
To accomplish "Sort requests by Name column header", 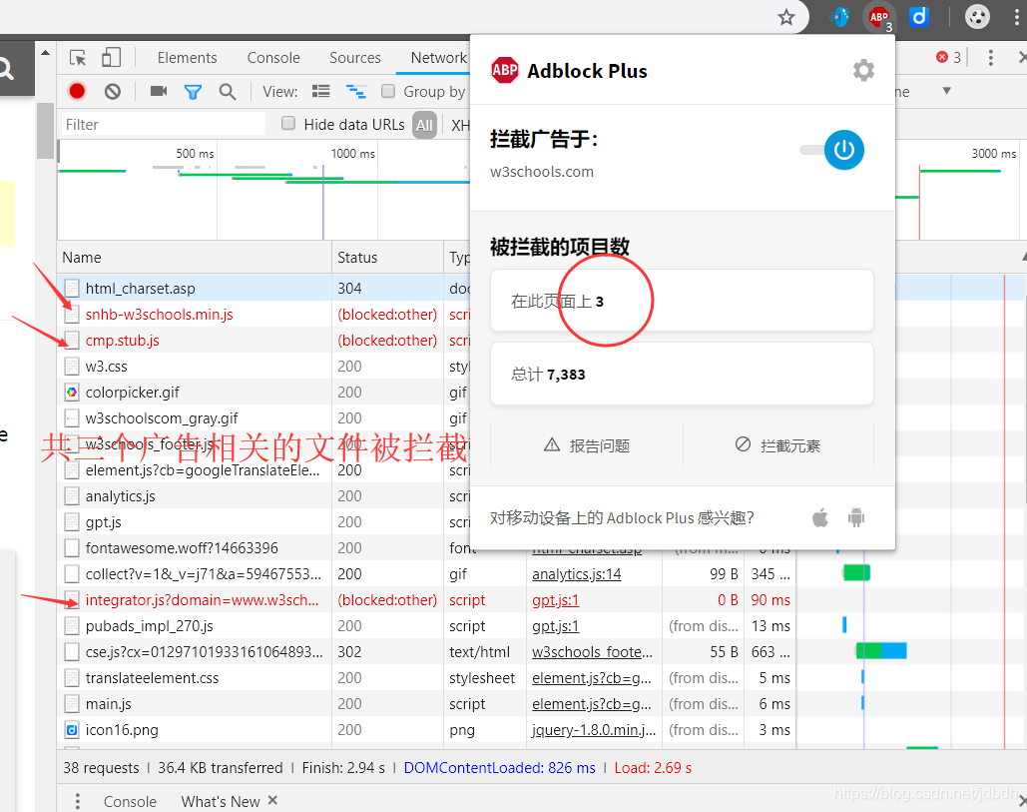I will (196, 258).
